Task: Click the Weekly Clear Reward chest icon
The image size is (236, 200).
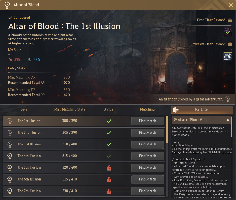Action: (x=228, y=56)
